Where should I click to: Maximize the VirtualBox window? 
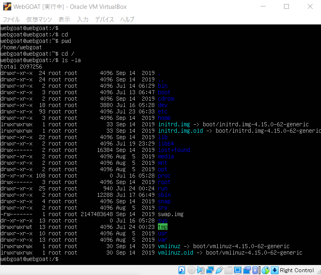pos(286,6)
